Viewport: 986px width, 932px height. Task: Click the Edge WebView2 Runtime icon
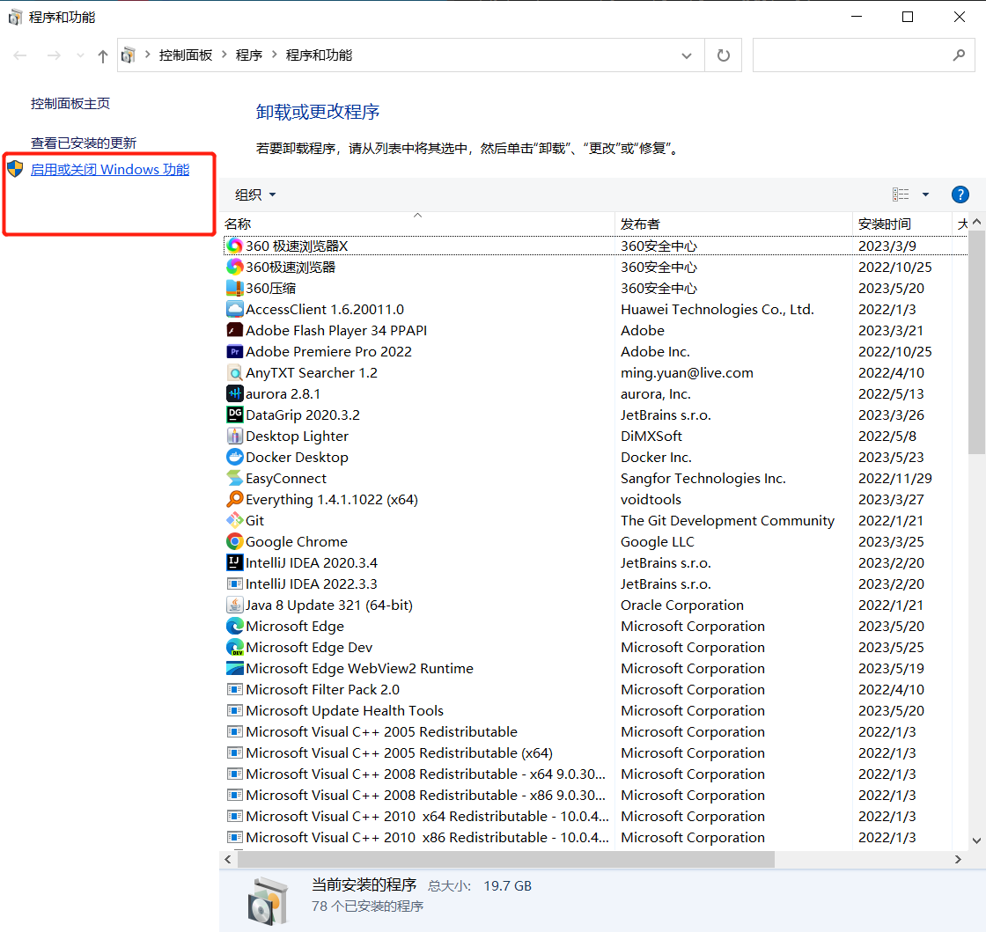234,668
